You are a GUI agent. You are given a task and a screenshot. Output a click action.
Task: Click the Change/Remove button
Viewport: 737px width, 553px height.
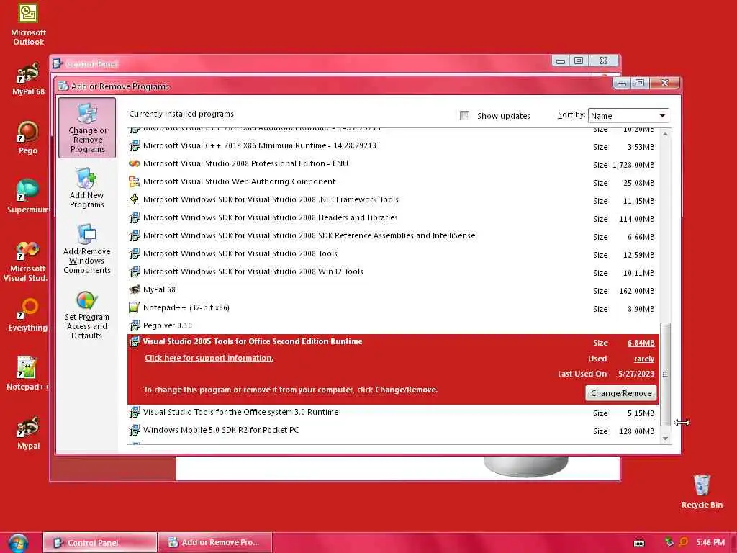click(x=621, y=393)
